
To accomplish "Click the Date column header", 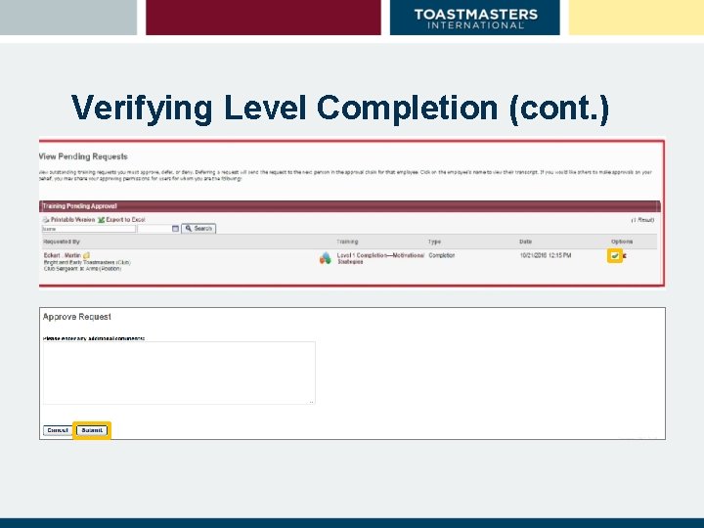I will [x=526, y=242].
